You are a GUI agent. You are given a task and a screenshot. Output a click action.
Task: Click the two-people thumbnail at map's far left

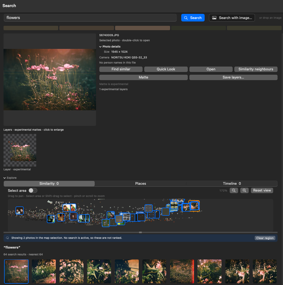pos(20,211)
